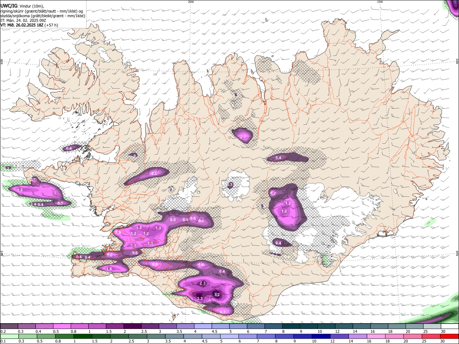Image resolution: width=459 pixels, height=344 pixels.
Task: Click the upper legend swatch labeled 0.5
Action: [62, 326]
